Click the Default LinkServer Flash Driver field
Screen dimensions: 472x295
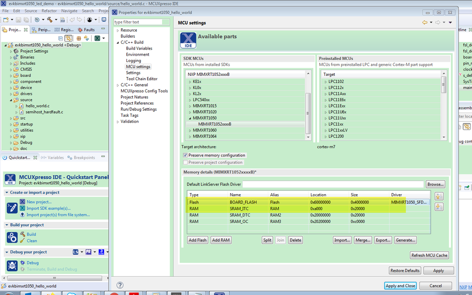333,184
